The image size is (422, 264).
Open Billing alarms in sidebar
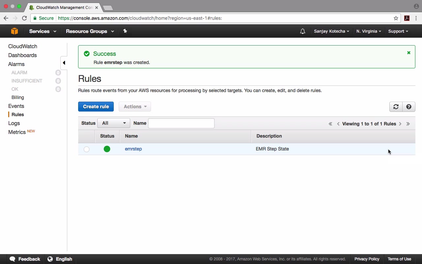tap(18, 97)
